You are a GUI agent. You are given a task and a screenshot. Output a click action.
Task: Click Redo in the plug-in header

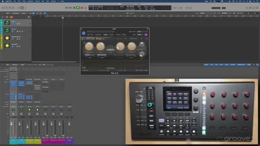tap(124, 34)
